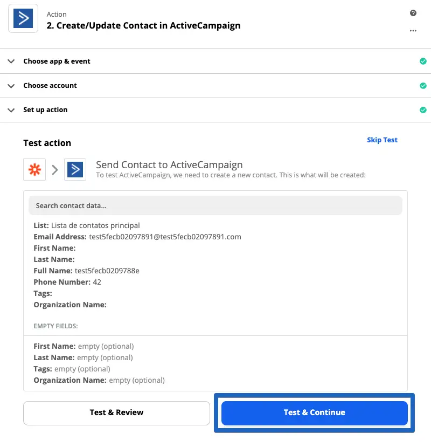Focus the Search contact data field
431x448 pixels.
pos(215,205)
